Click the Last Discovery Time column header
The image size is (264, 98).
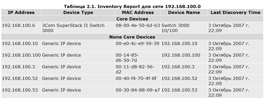click(x=235, y=12)
